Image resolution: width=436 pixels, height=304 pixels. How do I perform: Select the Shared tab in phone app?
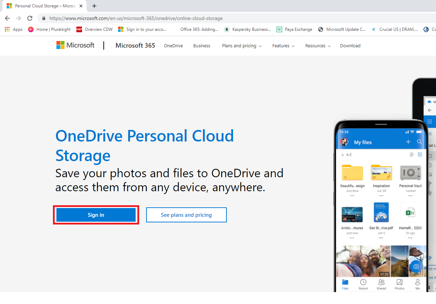point(381,284)
